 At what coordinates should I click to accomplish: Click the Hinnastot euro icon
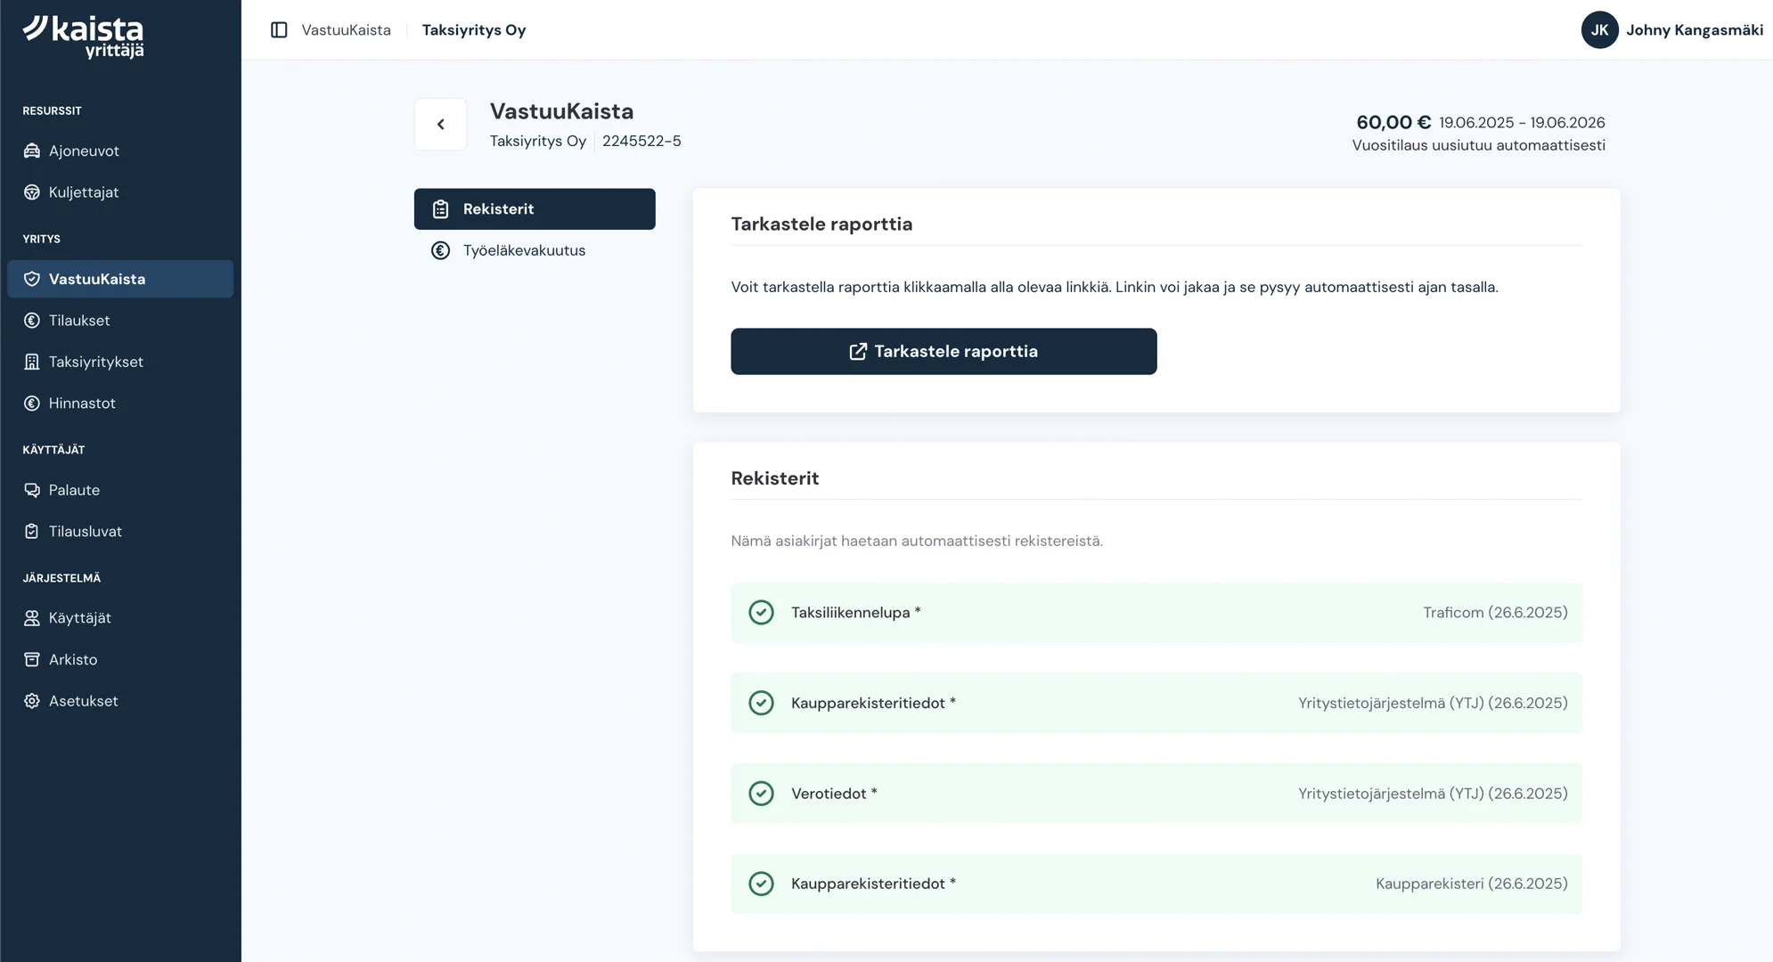32,404
